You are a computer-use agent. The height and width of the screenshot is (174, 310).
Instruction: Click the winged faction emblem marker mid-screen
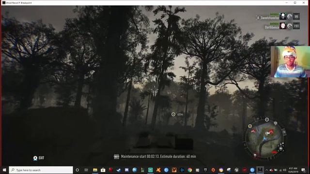(155, 92)
